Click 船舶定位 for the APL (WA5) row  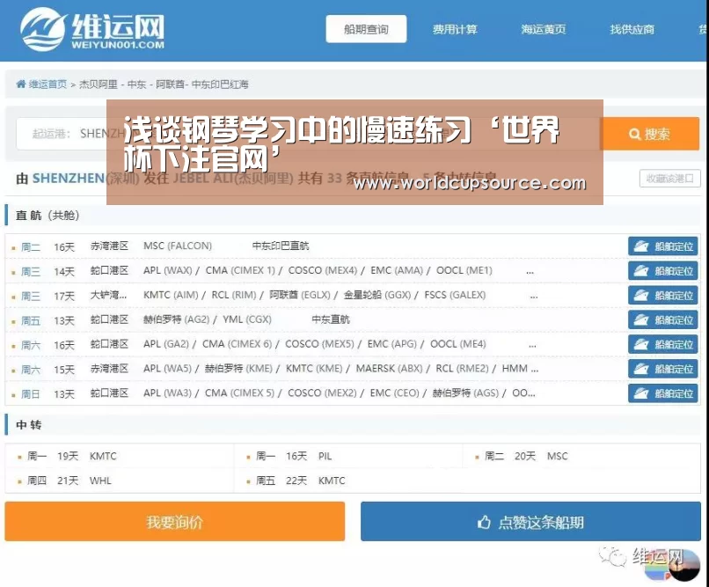point(663,369)
